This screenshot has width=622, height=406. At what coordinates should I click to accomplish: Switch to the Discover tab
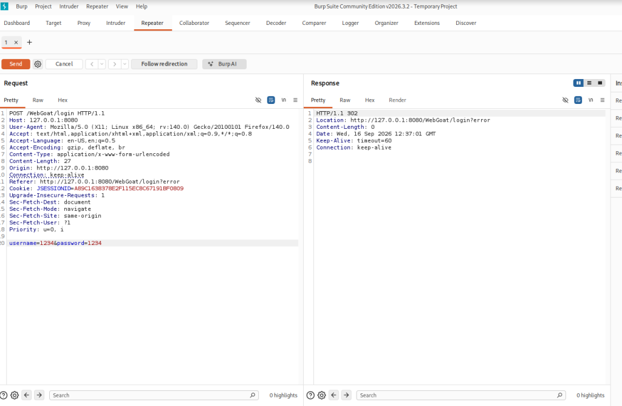click(x=466, y=23)
